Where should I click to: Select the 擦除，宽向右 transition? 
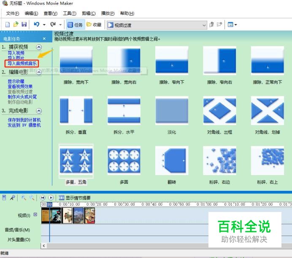[124, 60]
